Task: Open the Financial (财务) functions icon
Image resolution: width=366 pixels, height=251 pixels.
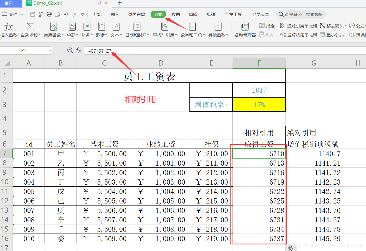Action: click(87, 27)
